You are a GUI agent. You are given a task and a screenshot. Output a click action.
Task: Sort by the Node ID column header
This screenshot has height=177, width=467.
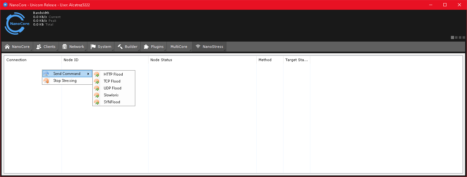71,60
